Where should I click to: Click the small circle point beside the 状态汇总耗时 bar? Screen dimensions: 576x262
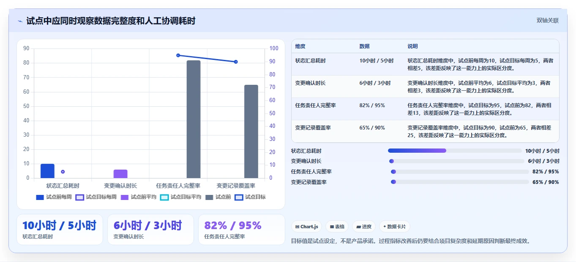click(63, 172)
